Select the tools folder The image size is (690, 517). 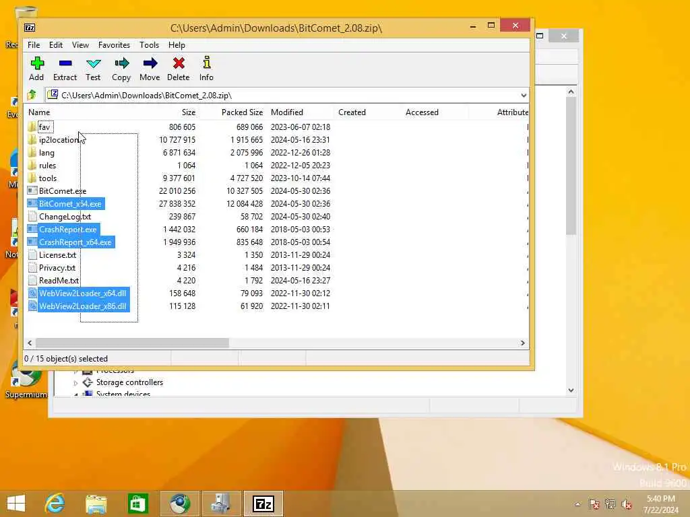click(42, 178)
